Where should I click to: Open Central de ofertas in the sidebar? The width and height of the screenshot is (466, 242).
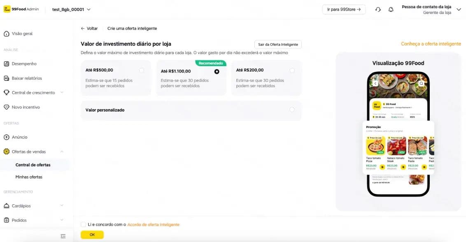tap(33, 165)
